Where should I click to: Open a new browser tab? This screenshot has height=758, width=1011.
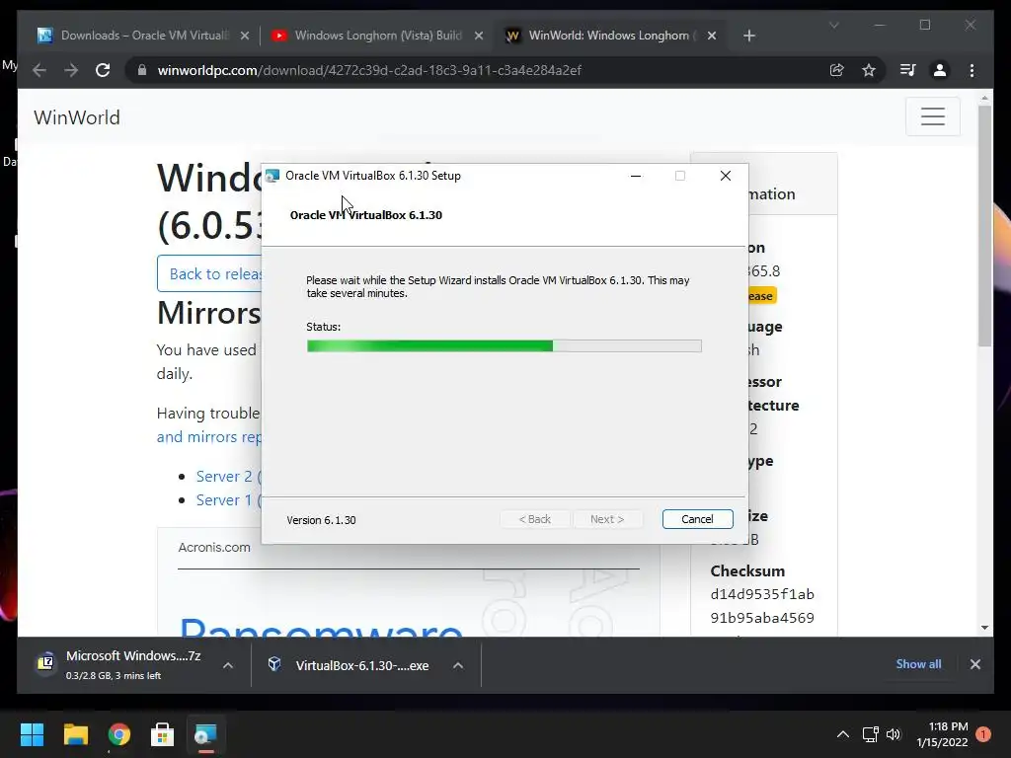748,37
